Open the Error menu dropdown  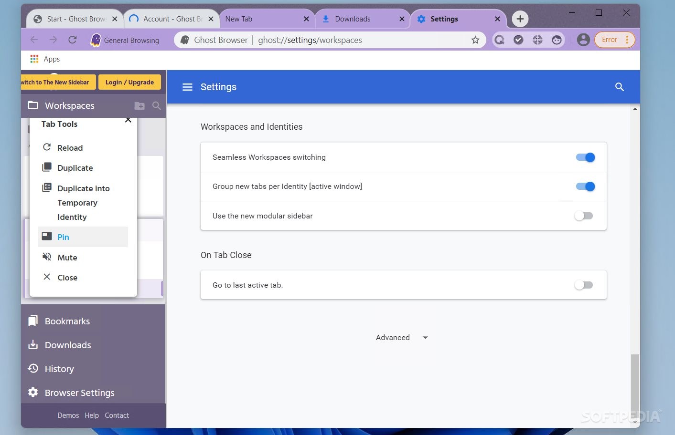point(615,40)
